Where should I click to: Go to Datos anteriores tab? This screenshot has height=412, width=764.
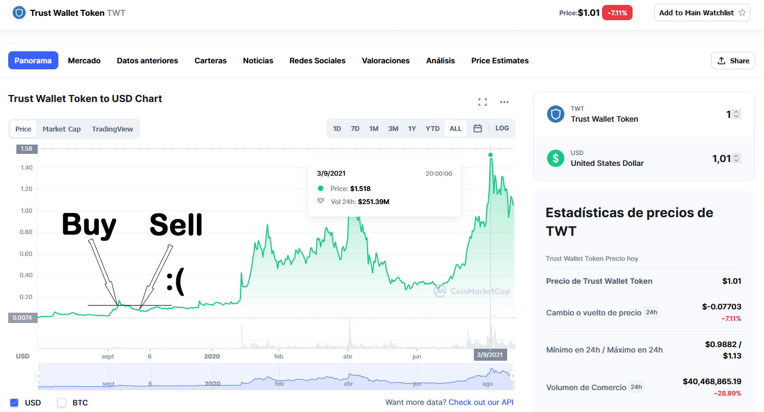pyautogui.click(x=148, y=61)
